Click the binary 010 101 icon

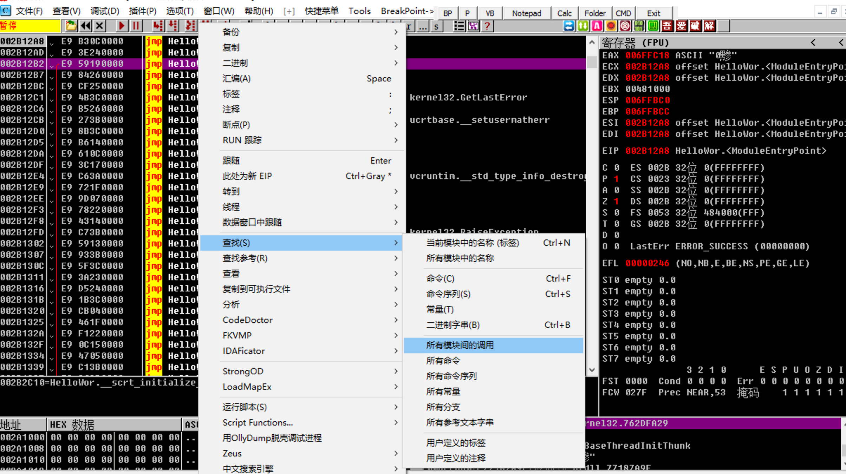pyautogui.click(x=639, y=26)
